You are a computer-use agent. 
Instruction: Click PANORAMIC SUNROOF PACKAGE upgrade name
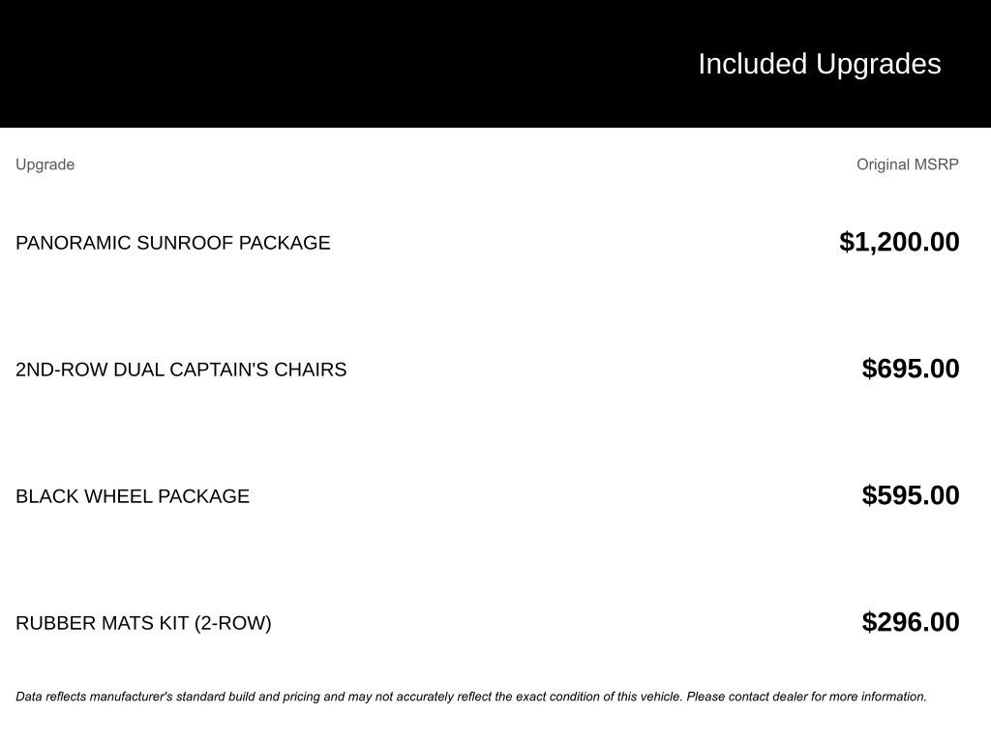[x=172, y=243]
